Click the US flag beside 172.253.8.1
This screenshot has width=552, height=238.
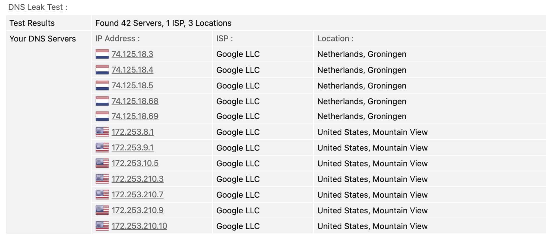pos(102,132)
